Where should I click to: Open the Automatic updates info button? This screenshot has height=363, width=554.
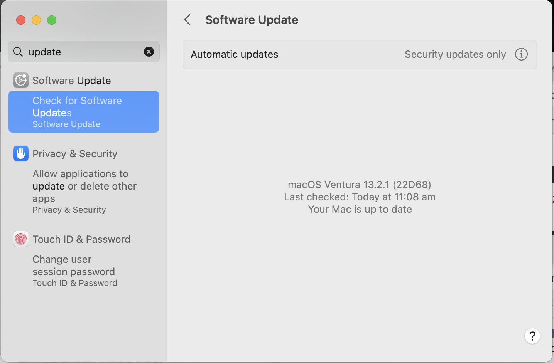point(521,54)
